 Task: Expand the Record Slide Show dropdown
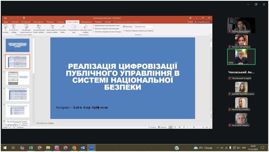[86, 29]
